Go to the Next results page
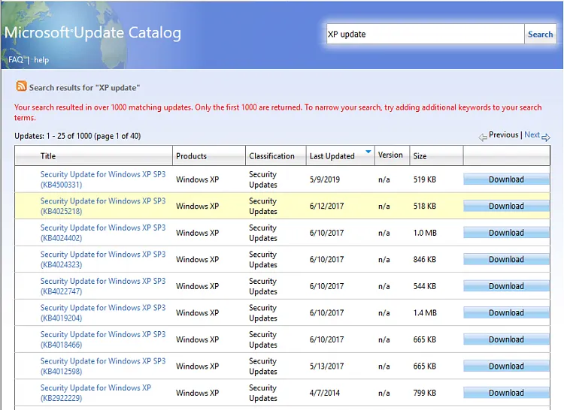Image resolution: width=564 pixels, height=410 pixels. pos(532,134)
